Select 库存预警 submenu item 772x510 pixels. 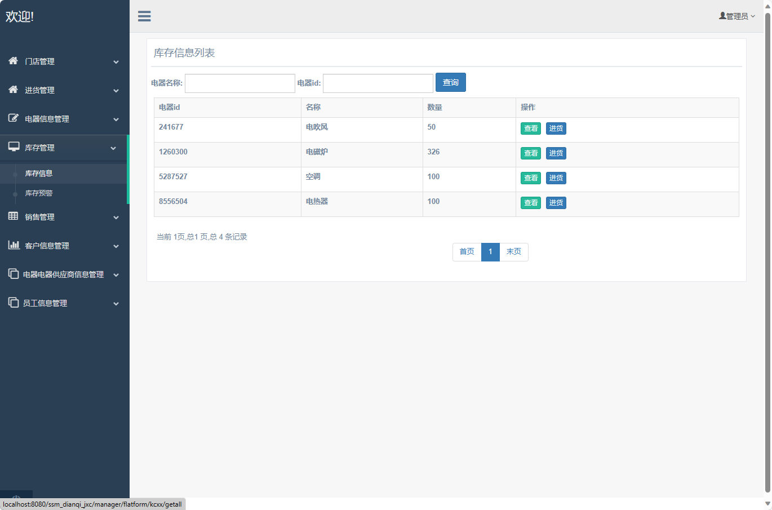pyautogui.click(x=39, y=193)
